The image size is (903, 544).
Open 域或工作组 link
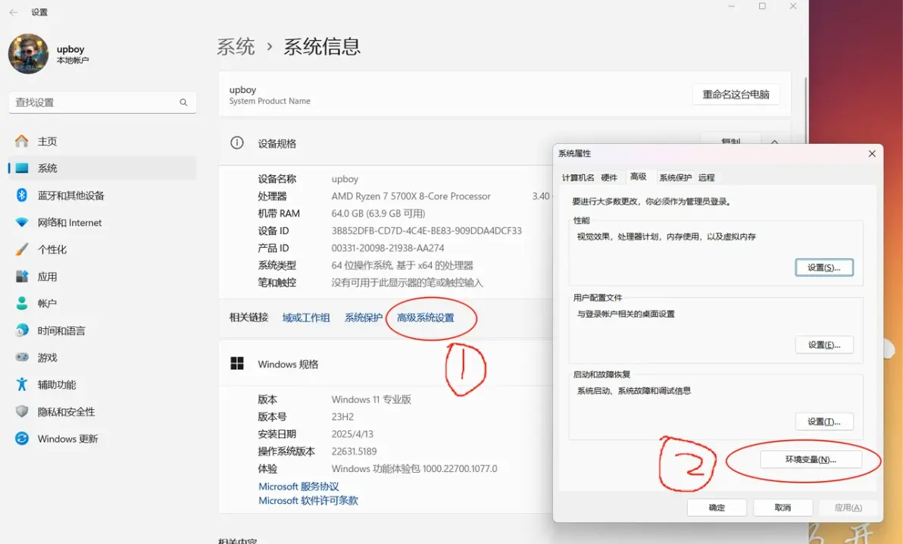click(306, 317)
